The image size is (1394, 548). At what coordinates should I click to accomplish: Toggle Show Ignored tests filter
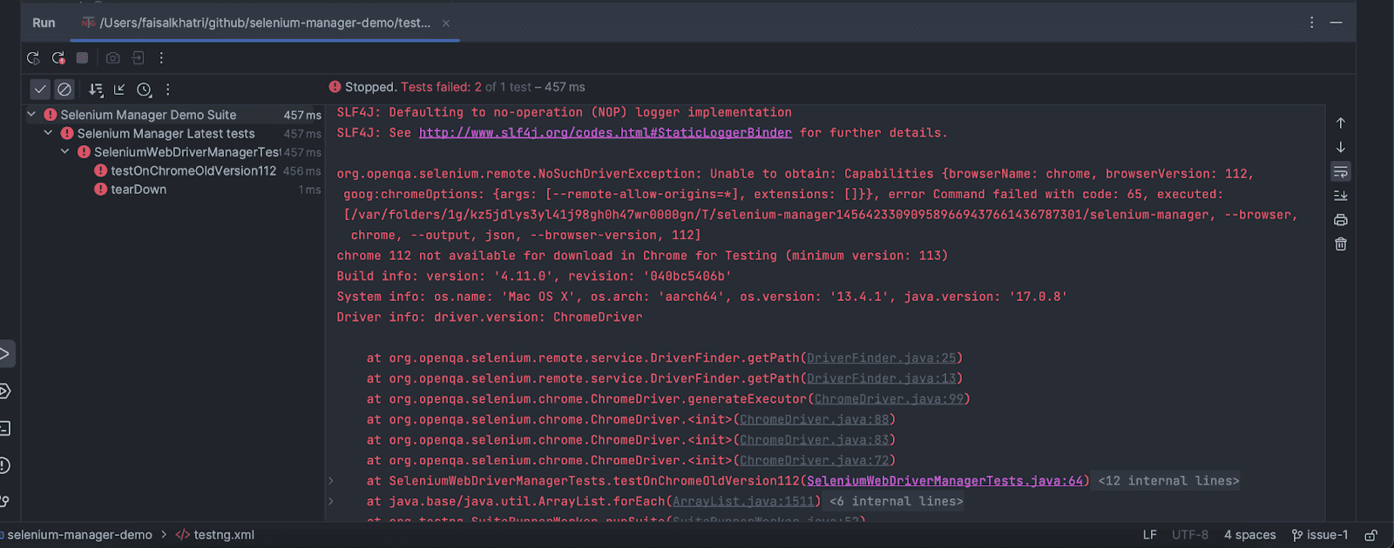point(64,90)
